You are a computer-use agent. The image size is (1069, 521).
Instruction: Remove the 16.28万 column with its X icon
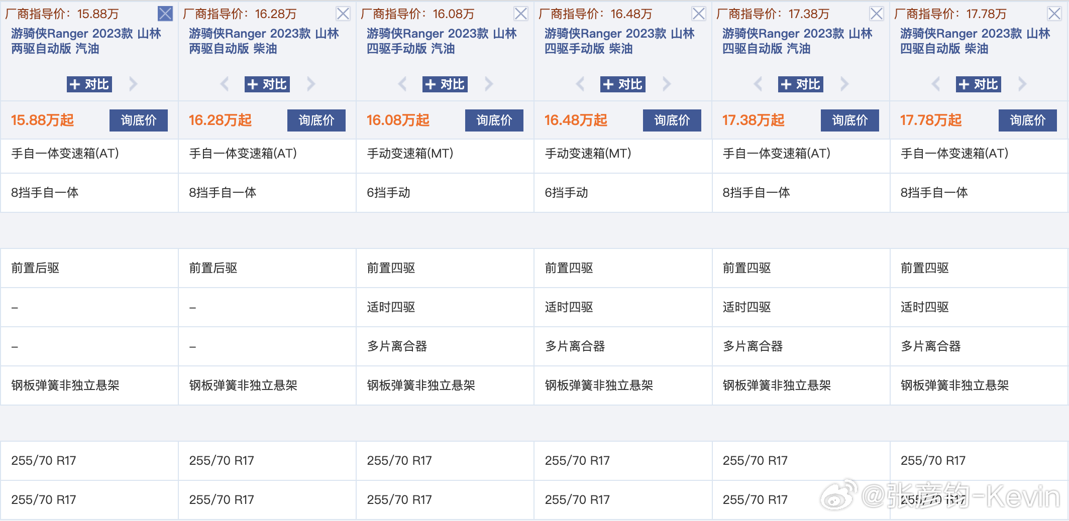tap(343, 14)
